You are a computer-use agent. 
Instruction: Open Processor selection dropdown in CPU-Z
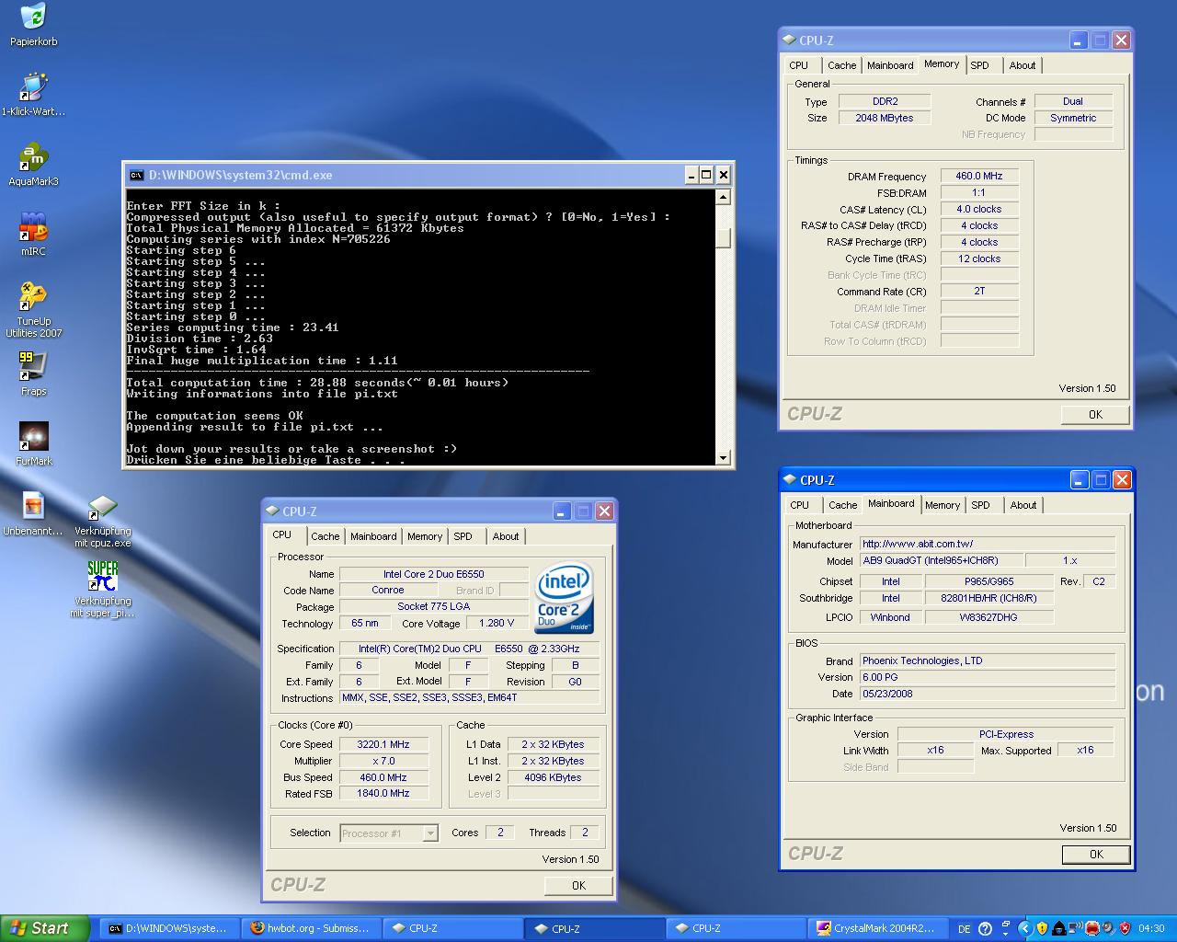(430, 833)
